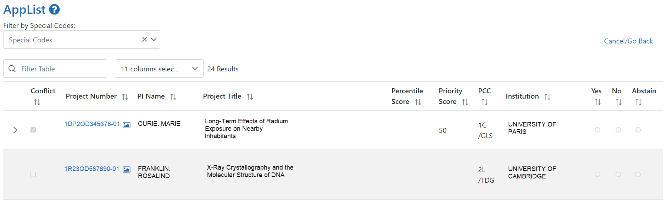The height and width of the screenshot is (200, 667).
Task: Select Yes radio for Curie application
Action: pyautogui.click(x=597, y=130)
